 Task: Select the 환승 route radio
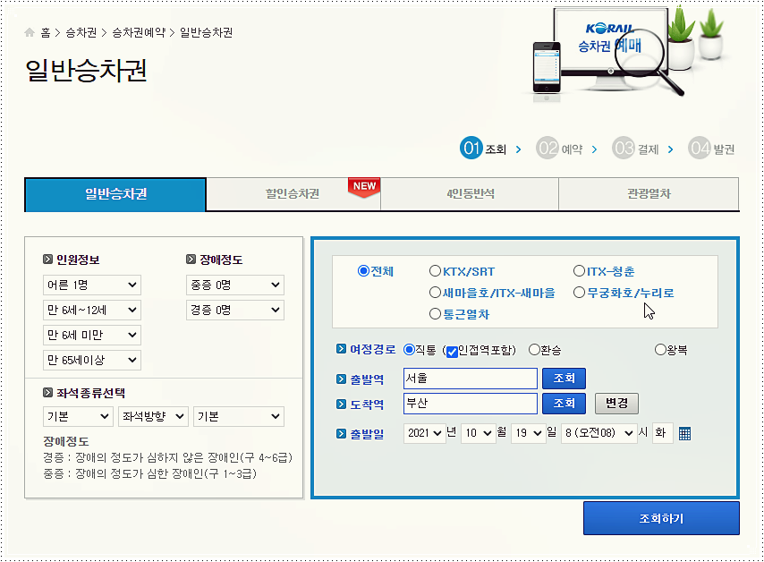534,349
